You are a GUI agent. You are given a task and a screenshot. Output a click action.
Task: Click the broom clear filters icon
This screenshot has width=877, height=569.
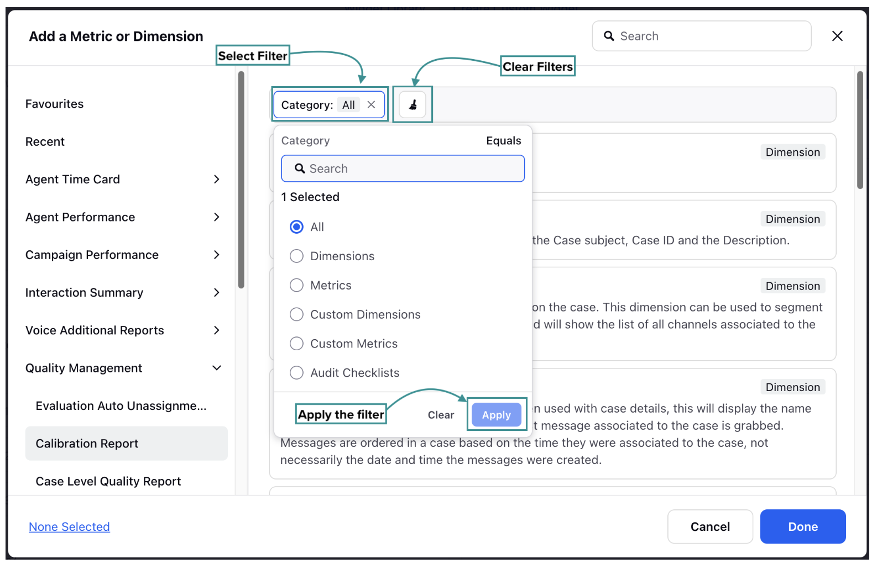413,105
